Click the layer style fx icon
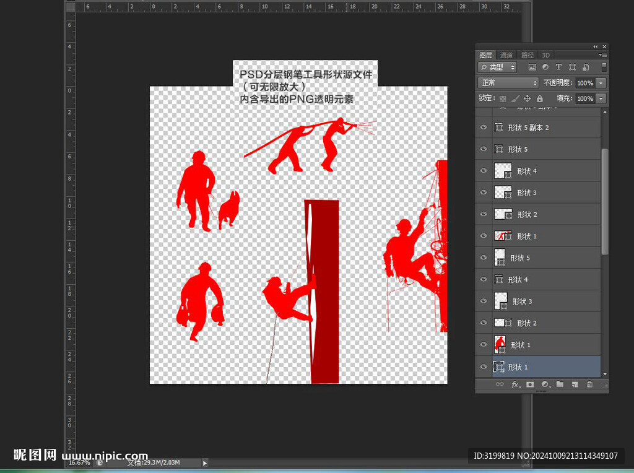 click(515, 384)
